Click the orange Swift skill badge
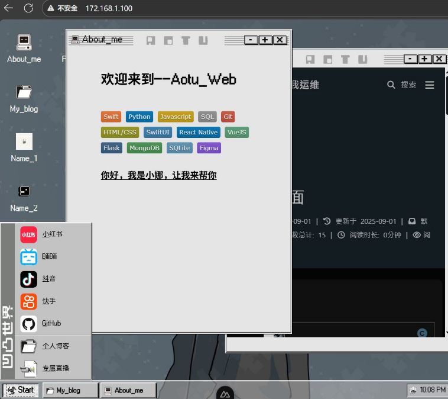Viewport: 448px width, 399px height. point(111,117)
